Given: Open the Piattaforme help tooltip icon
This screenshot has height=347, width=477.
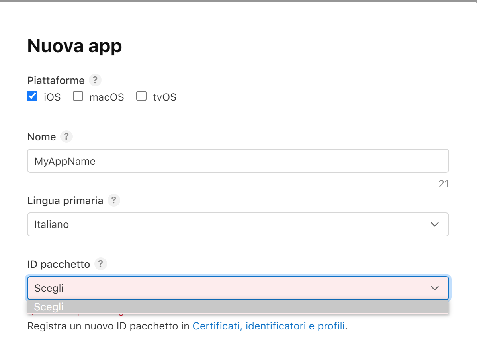Looking at the screenshot, I should (95, 80).
